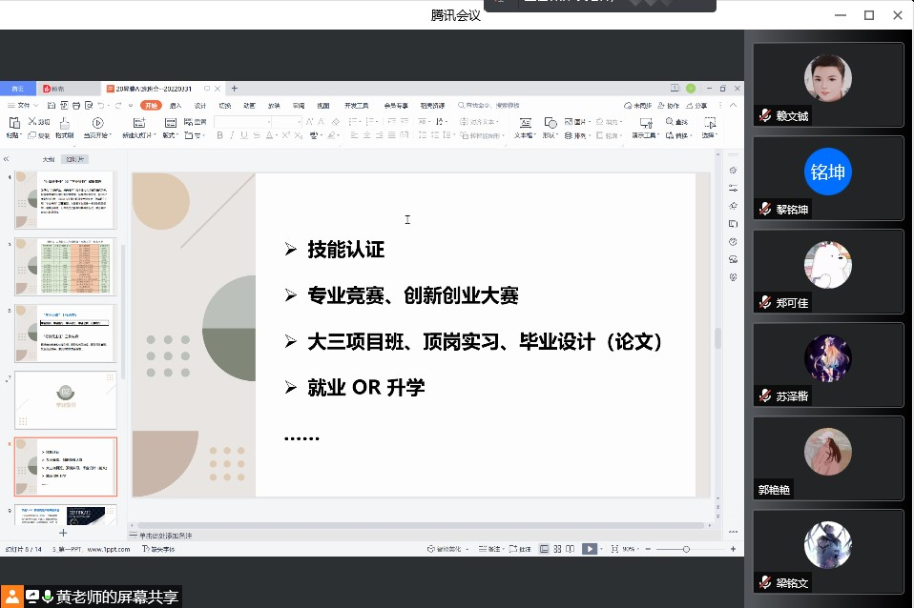Screen dimensions: 914x608
Task: Start slideshow from current slide icon
Action: 97,123
